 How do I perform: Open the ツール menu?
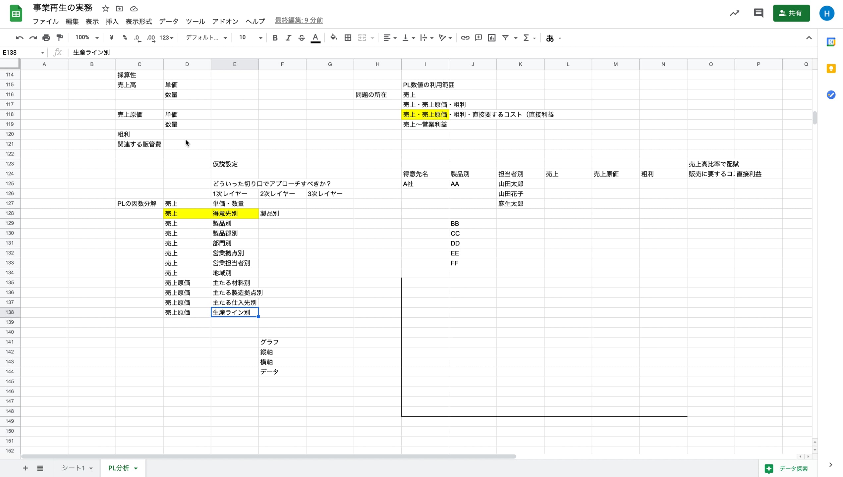tap(195, 21)
